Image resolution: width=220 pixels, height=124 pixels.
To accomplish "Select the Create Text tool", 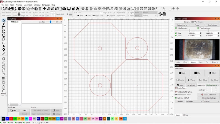I will [4, 46].
